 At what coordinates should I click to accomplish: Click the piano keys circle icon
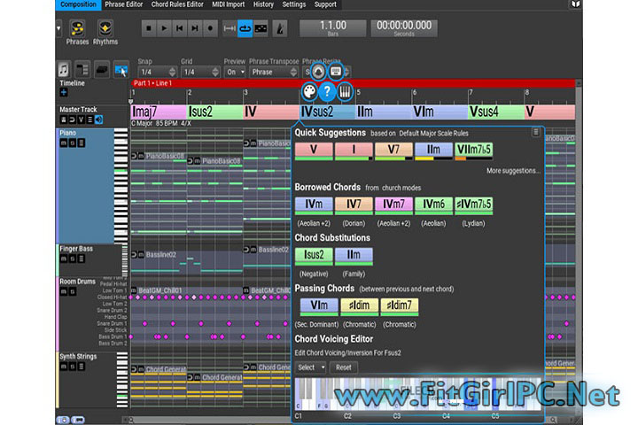click(346, 91)
